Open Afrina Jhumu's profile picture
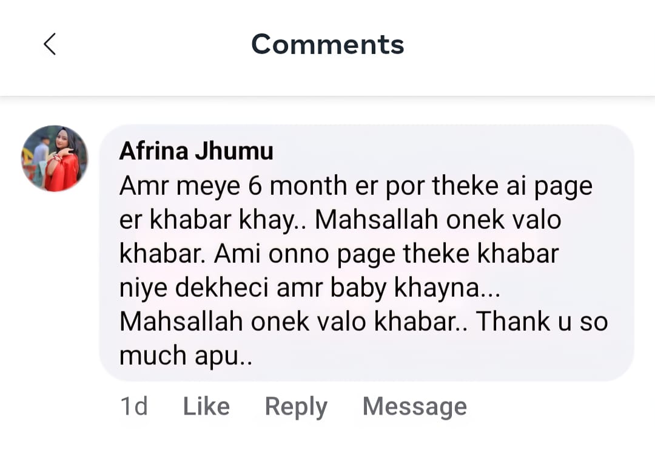Viewport: 655px width, 468px height. point(55,158)
